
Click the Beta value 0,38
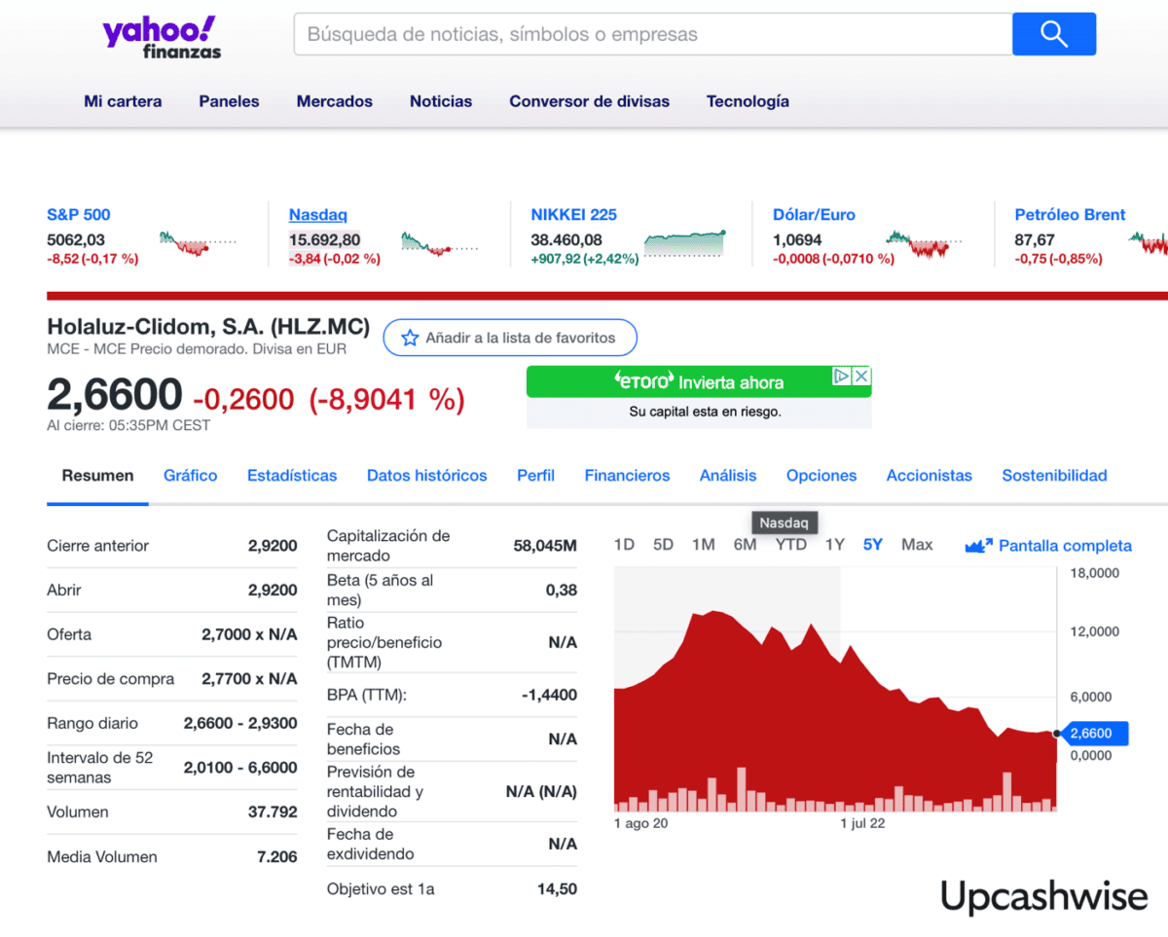(562, 591)
